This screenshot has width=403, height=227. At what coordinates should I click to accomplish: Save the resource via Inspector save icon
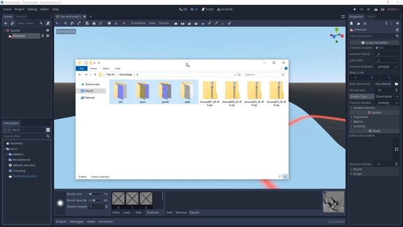coord(365,23)
